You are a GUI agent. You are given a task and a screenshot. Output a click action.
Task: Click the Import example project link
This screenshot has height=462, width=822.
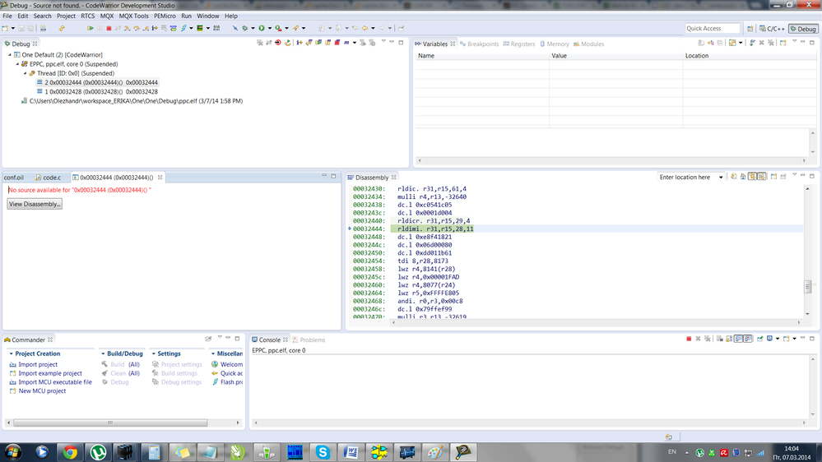[50, 373]
